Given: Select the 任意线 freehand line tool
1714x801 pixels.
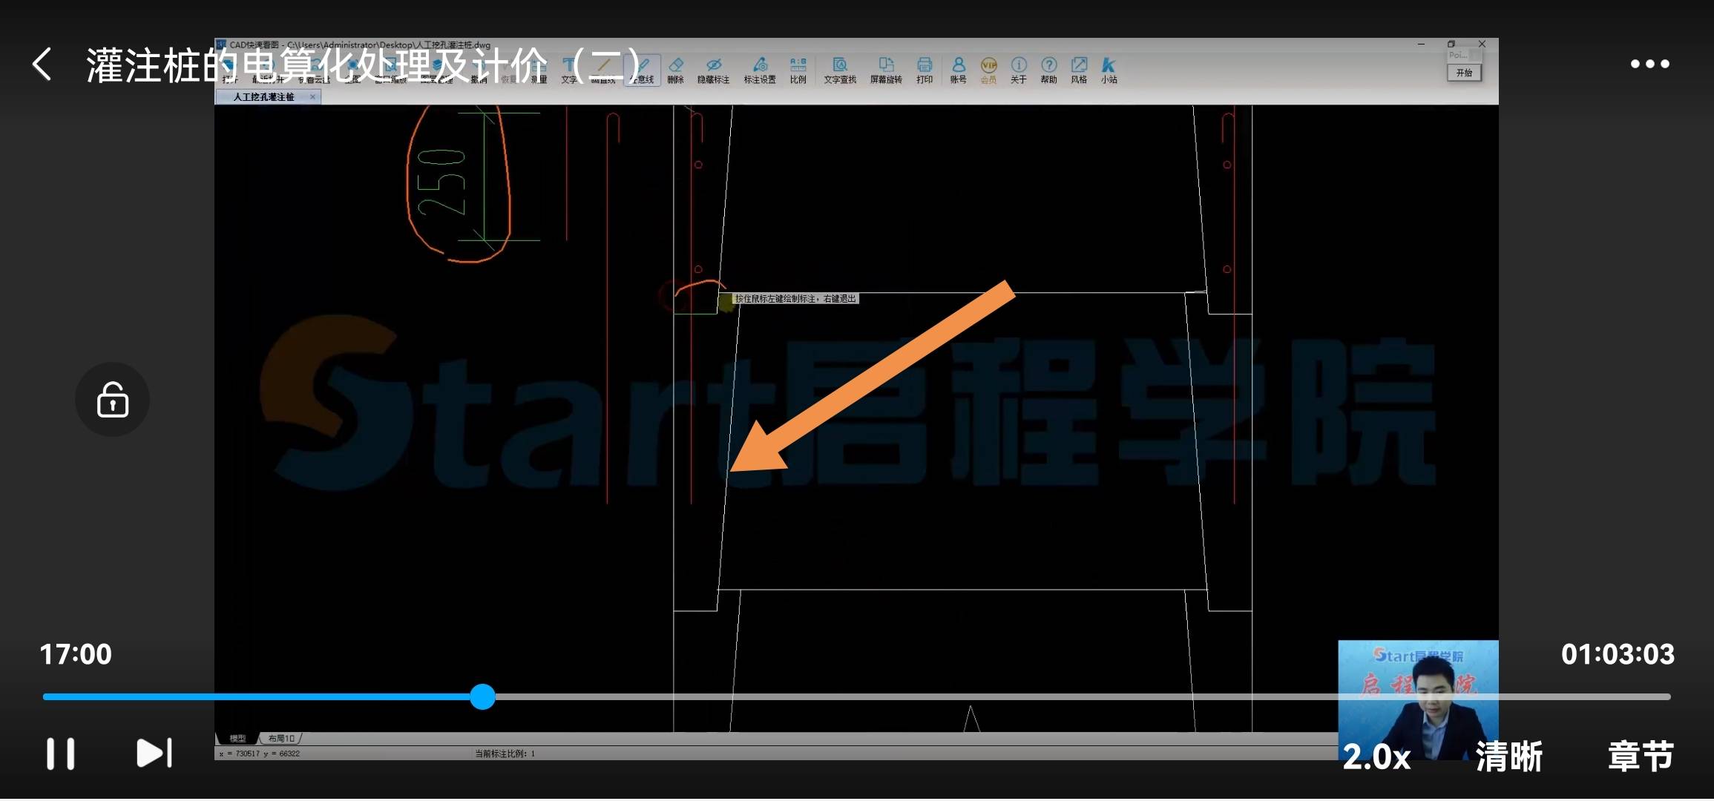Looking at the screenshot, I should click(643, 70).
